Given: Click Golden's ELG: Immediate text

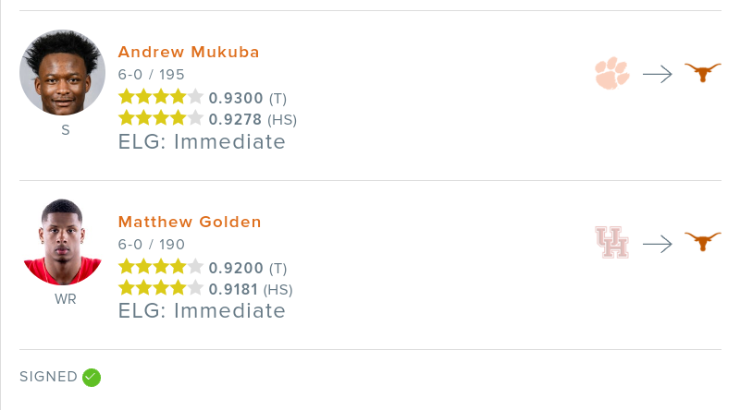Looking at the screenshot, I should pyautogui.click(x=202, y=310).
